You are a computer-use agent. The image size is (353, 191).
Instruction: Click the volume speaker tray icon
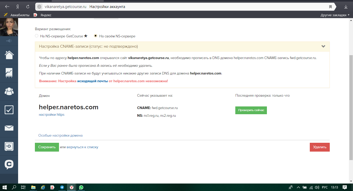[x=317, y=187]
